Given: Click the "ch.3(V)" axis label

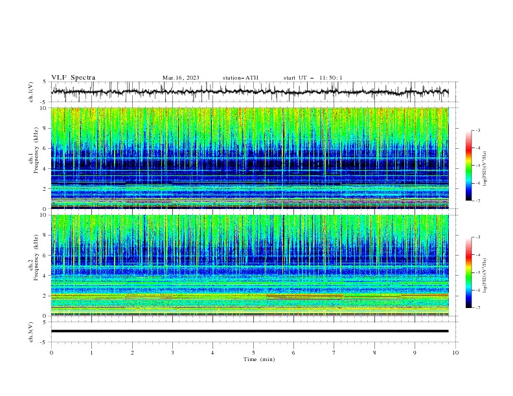Looking at the screenshot, I should [31, 332].
